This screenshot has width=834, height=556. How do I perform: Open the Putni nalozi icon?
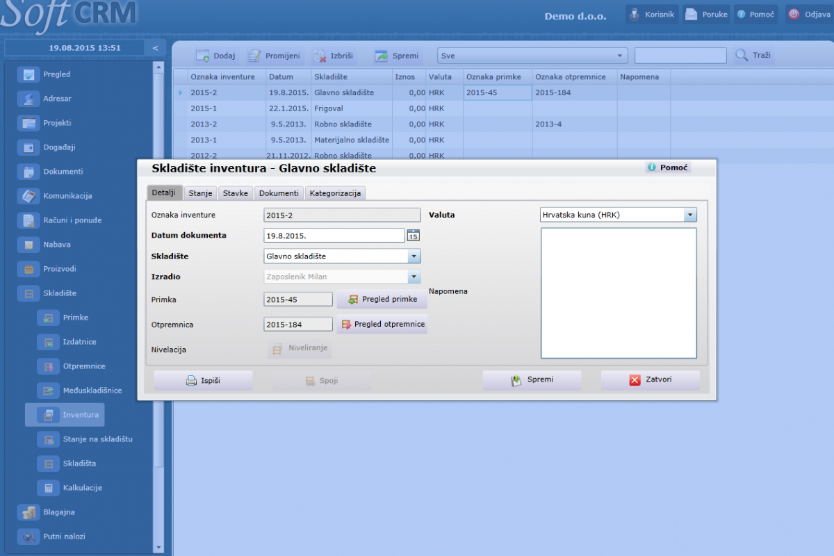pos(28,537)
